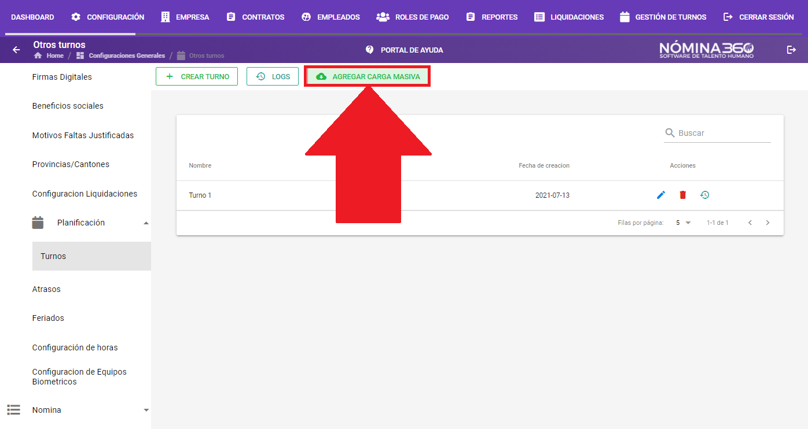Click the Nomina list icon in sidebar
This screenshot has height=429, width=808.
pyautogui.click(x=13, y=410)
